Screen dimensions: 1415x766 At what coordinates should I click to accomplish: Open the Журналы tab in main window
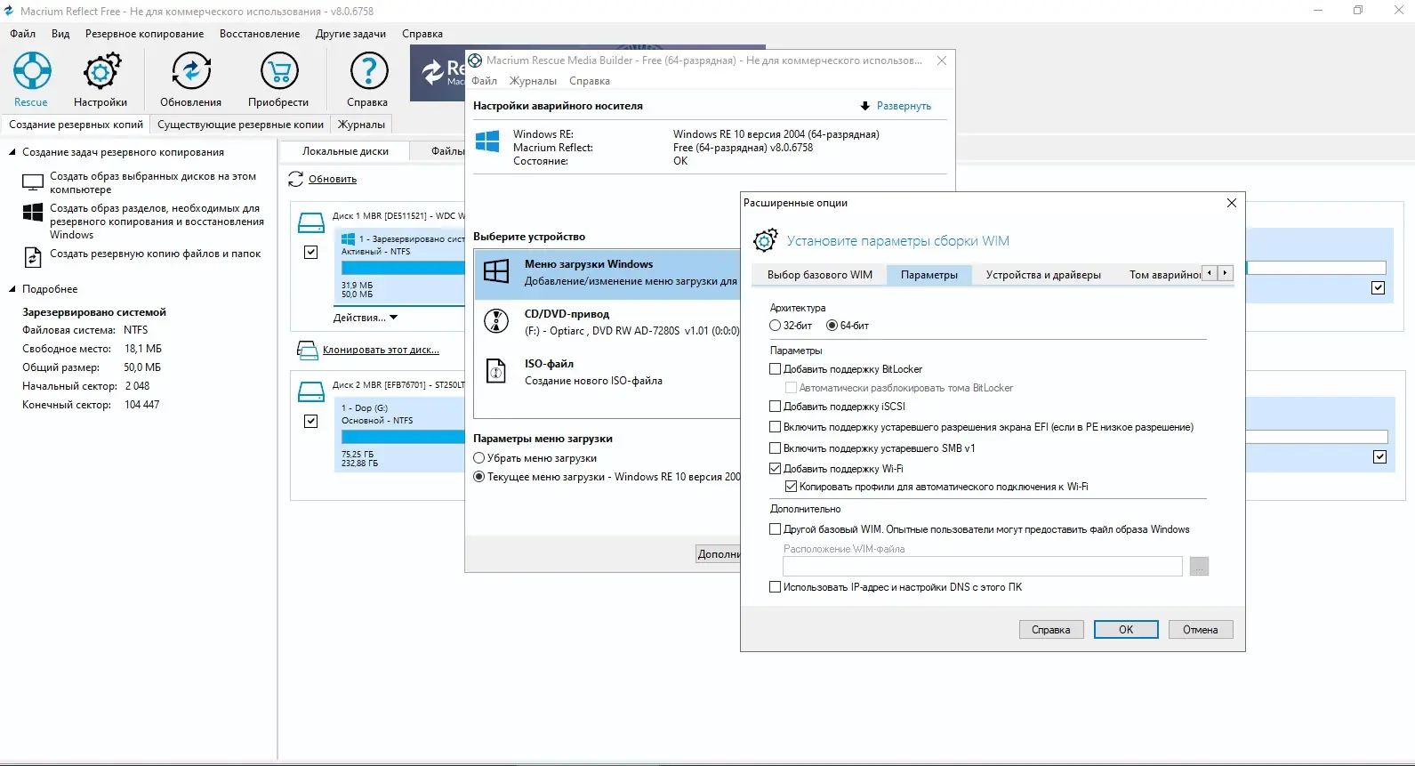(361, 125)
